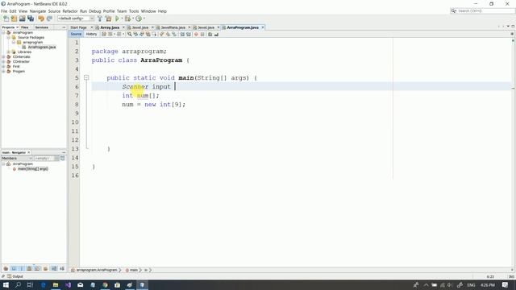Click the main breadcrumb in editor footer

[134, 270]
